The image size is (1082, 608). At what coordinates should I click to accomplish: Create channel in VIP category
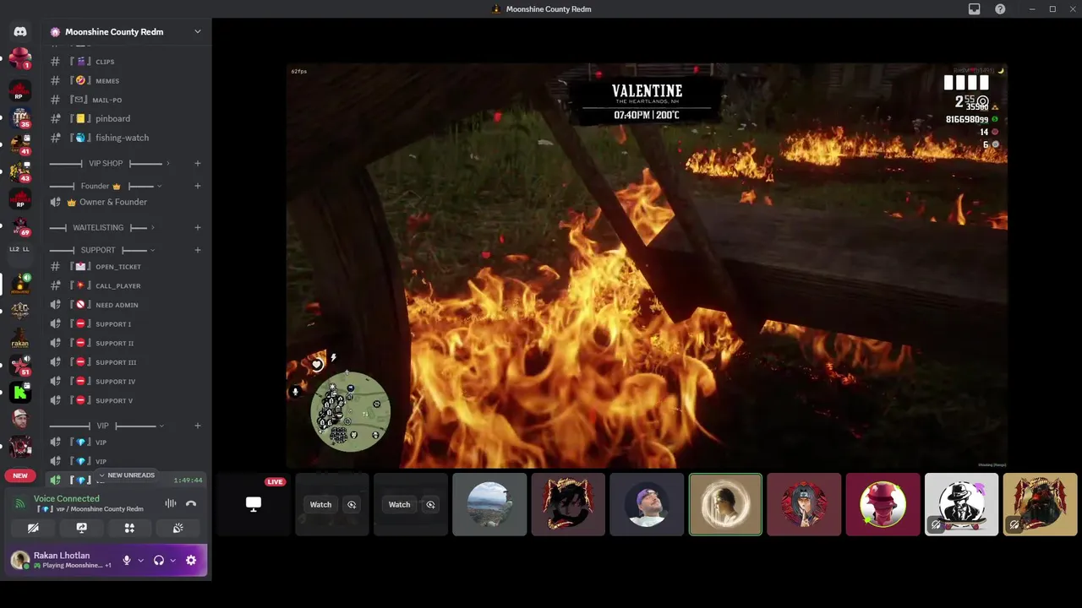point(198,426)
